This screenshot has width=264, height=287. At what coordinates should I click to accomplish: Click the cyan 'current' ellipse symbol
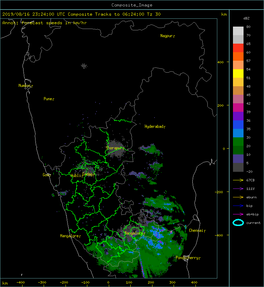pyautogui.click(x=238, y=223)
